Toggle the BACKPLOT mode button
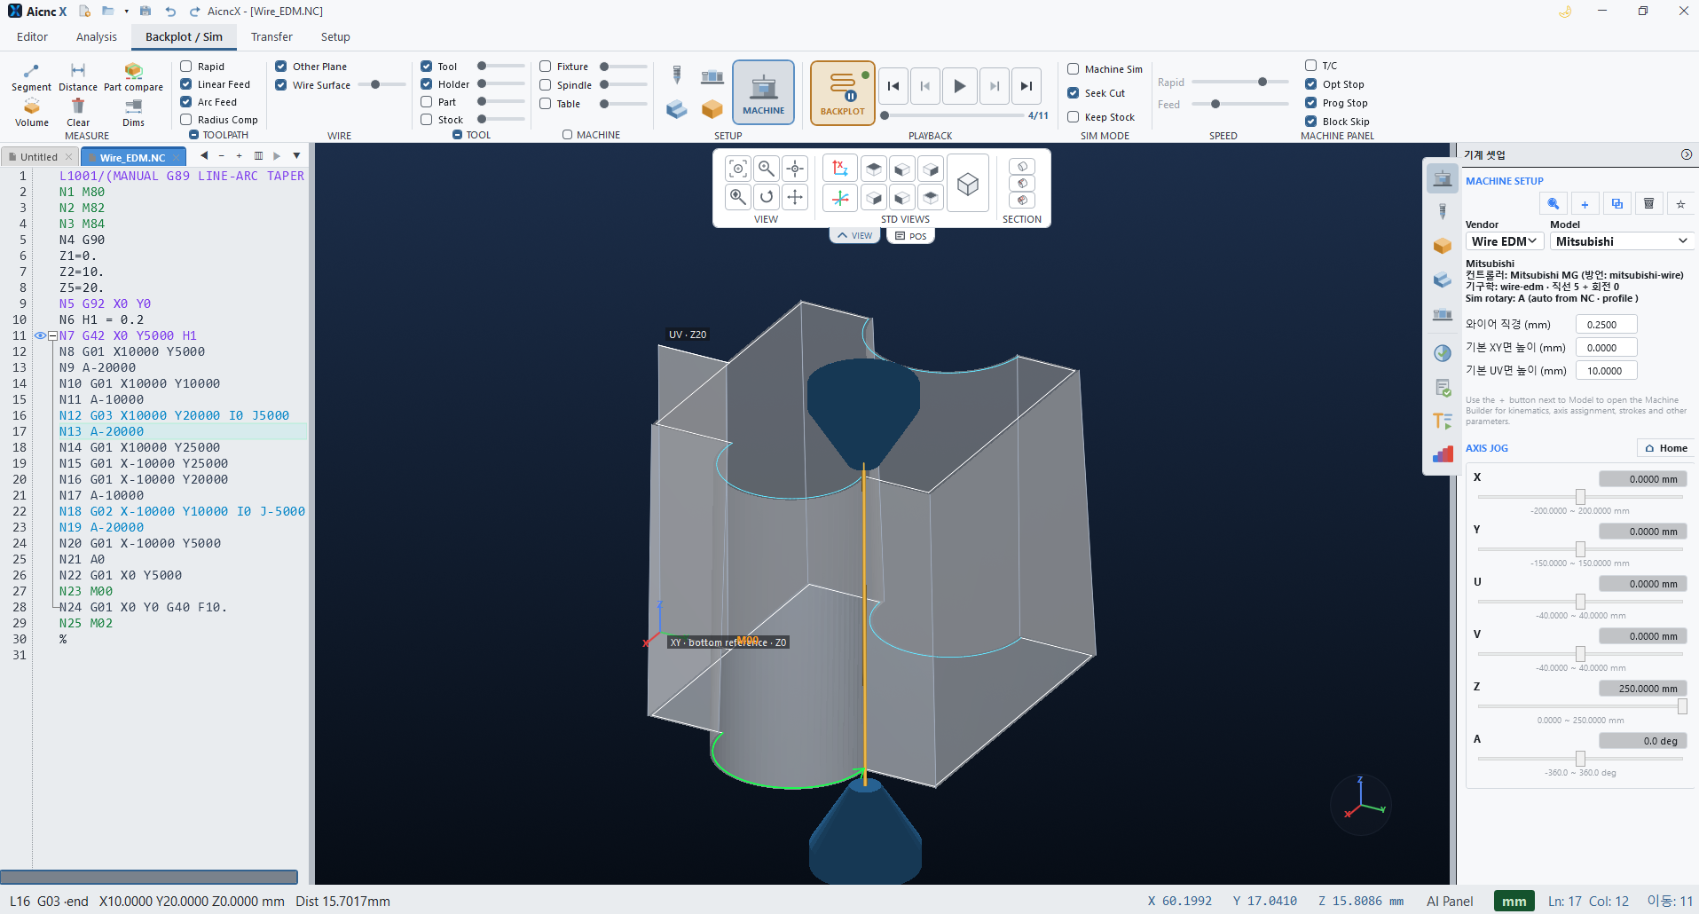Image resolution: width=1699 pixels, height=914 pixels. (842, 92)
